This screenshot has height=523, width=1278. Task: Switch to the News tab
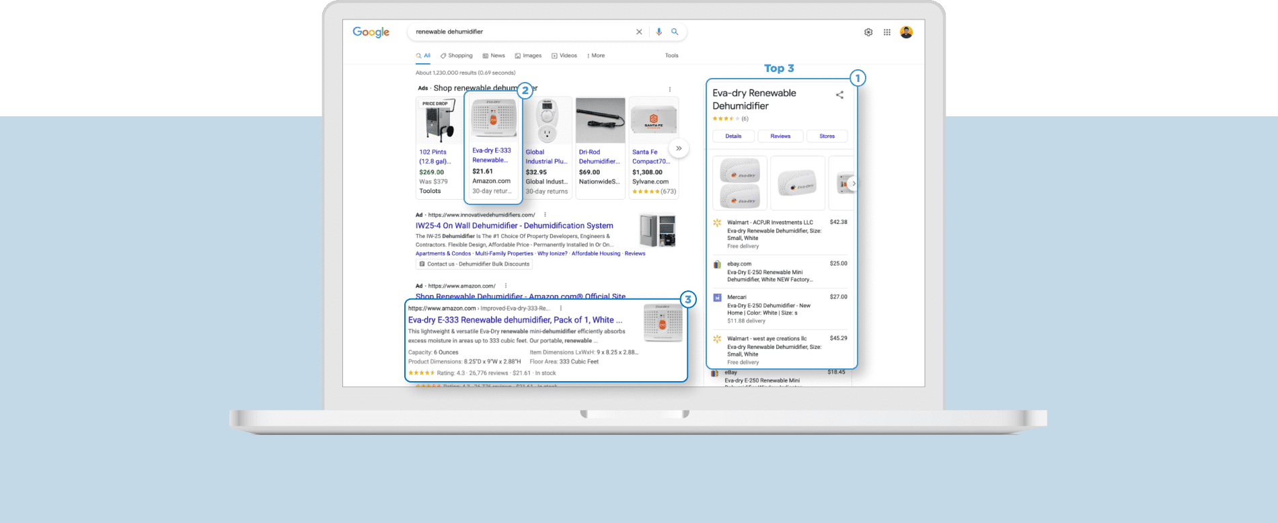click(x=494, y=56)
